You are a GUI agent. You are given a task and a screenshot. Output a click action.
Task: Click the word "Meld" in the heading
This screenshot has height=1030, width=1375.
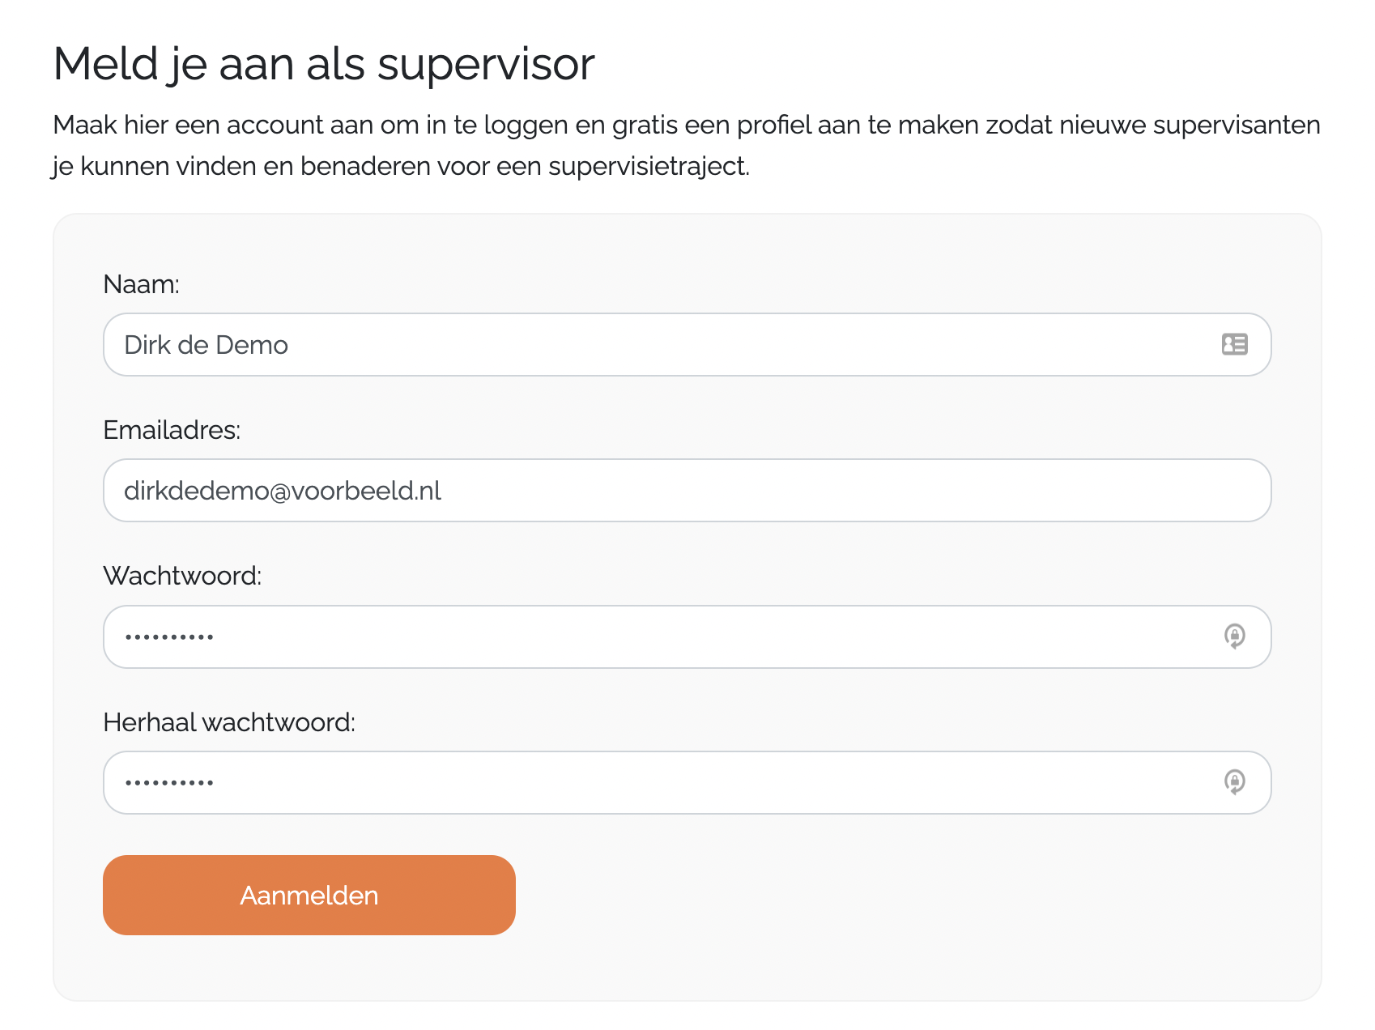[x=105, y=64]
